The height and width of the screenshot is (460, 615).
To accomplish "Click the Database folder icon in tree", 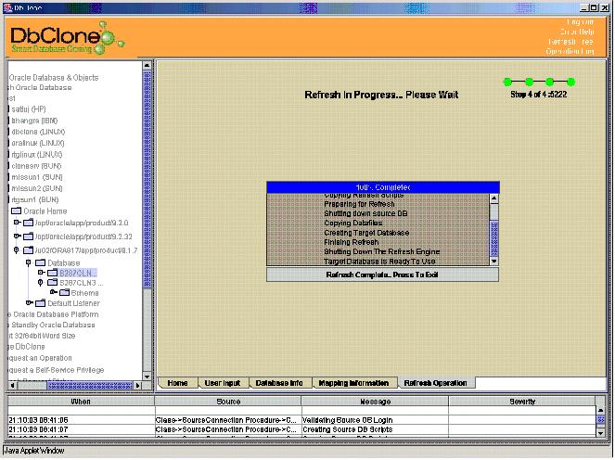I will click(x=41, y=263).
